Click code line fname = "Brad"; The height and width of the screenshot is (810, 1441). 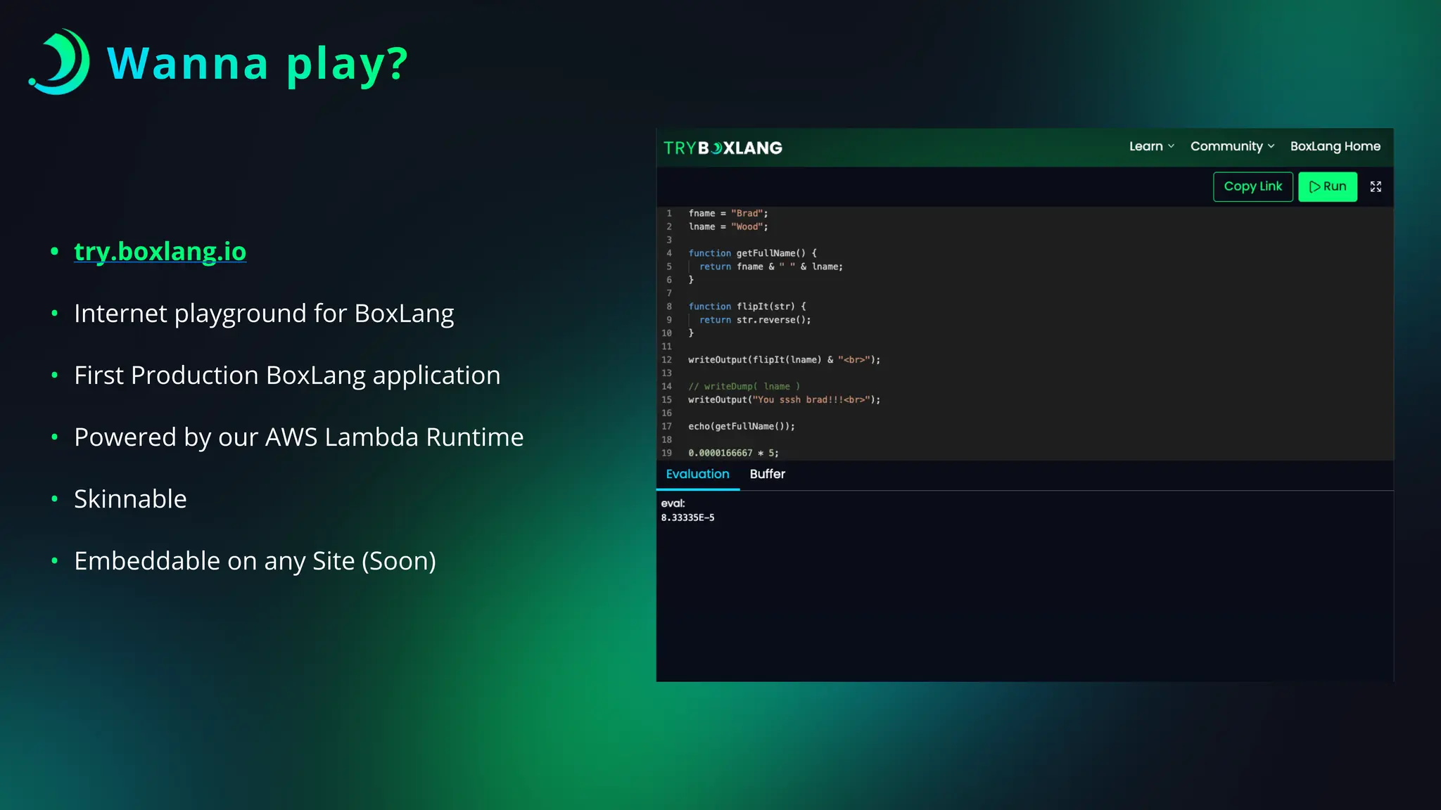pos(728,213)
